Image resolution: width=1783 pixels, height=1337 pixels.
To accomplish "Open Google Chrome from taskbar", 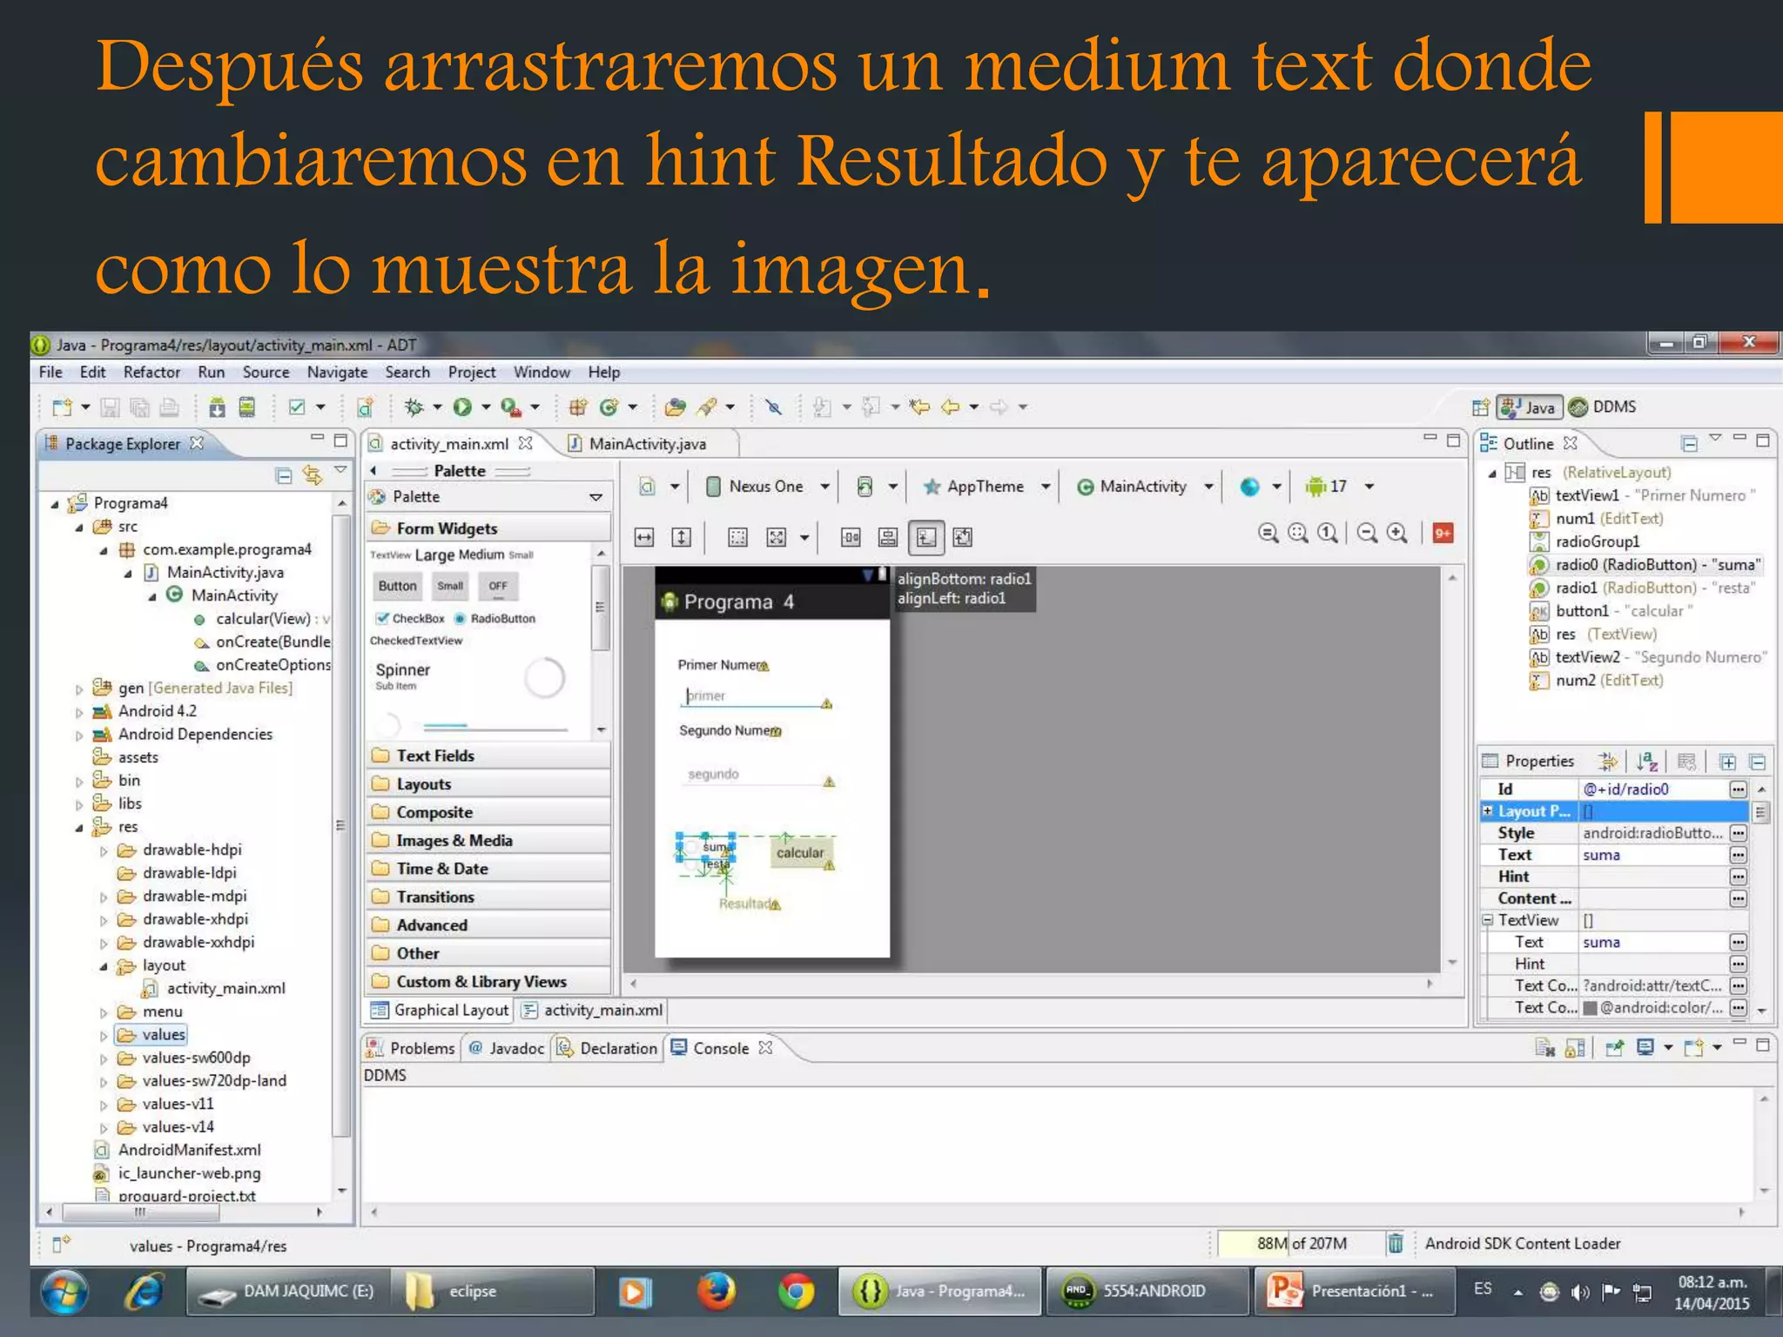I will point(796,1291).
